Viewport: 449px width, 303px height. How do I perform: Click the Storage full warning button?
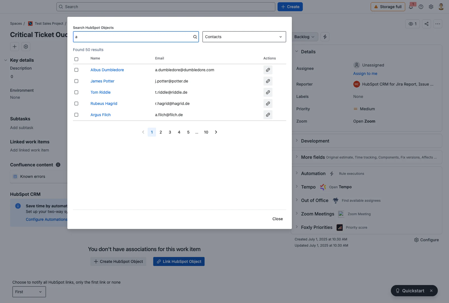point(388,7)
